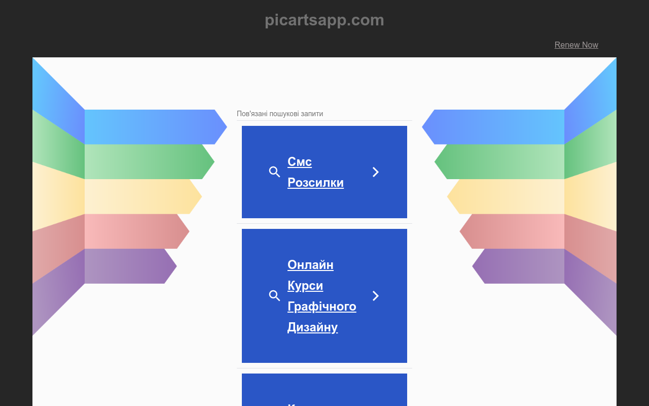Click the Пов'язані пошукові запити label
This screenshot has width=649, height=406.
click(x=280, y=114)
